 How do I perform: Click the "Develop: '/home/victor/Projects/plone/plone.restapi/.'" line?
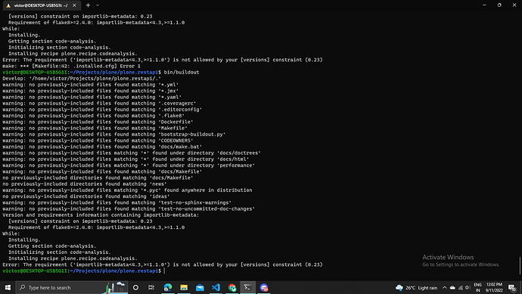(82, 78)
